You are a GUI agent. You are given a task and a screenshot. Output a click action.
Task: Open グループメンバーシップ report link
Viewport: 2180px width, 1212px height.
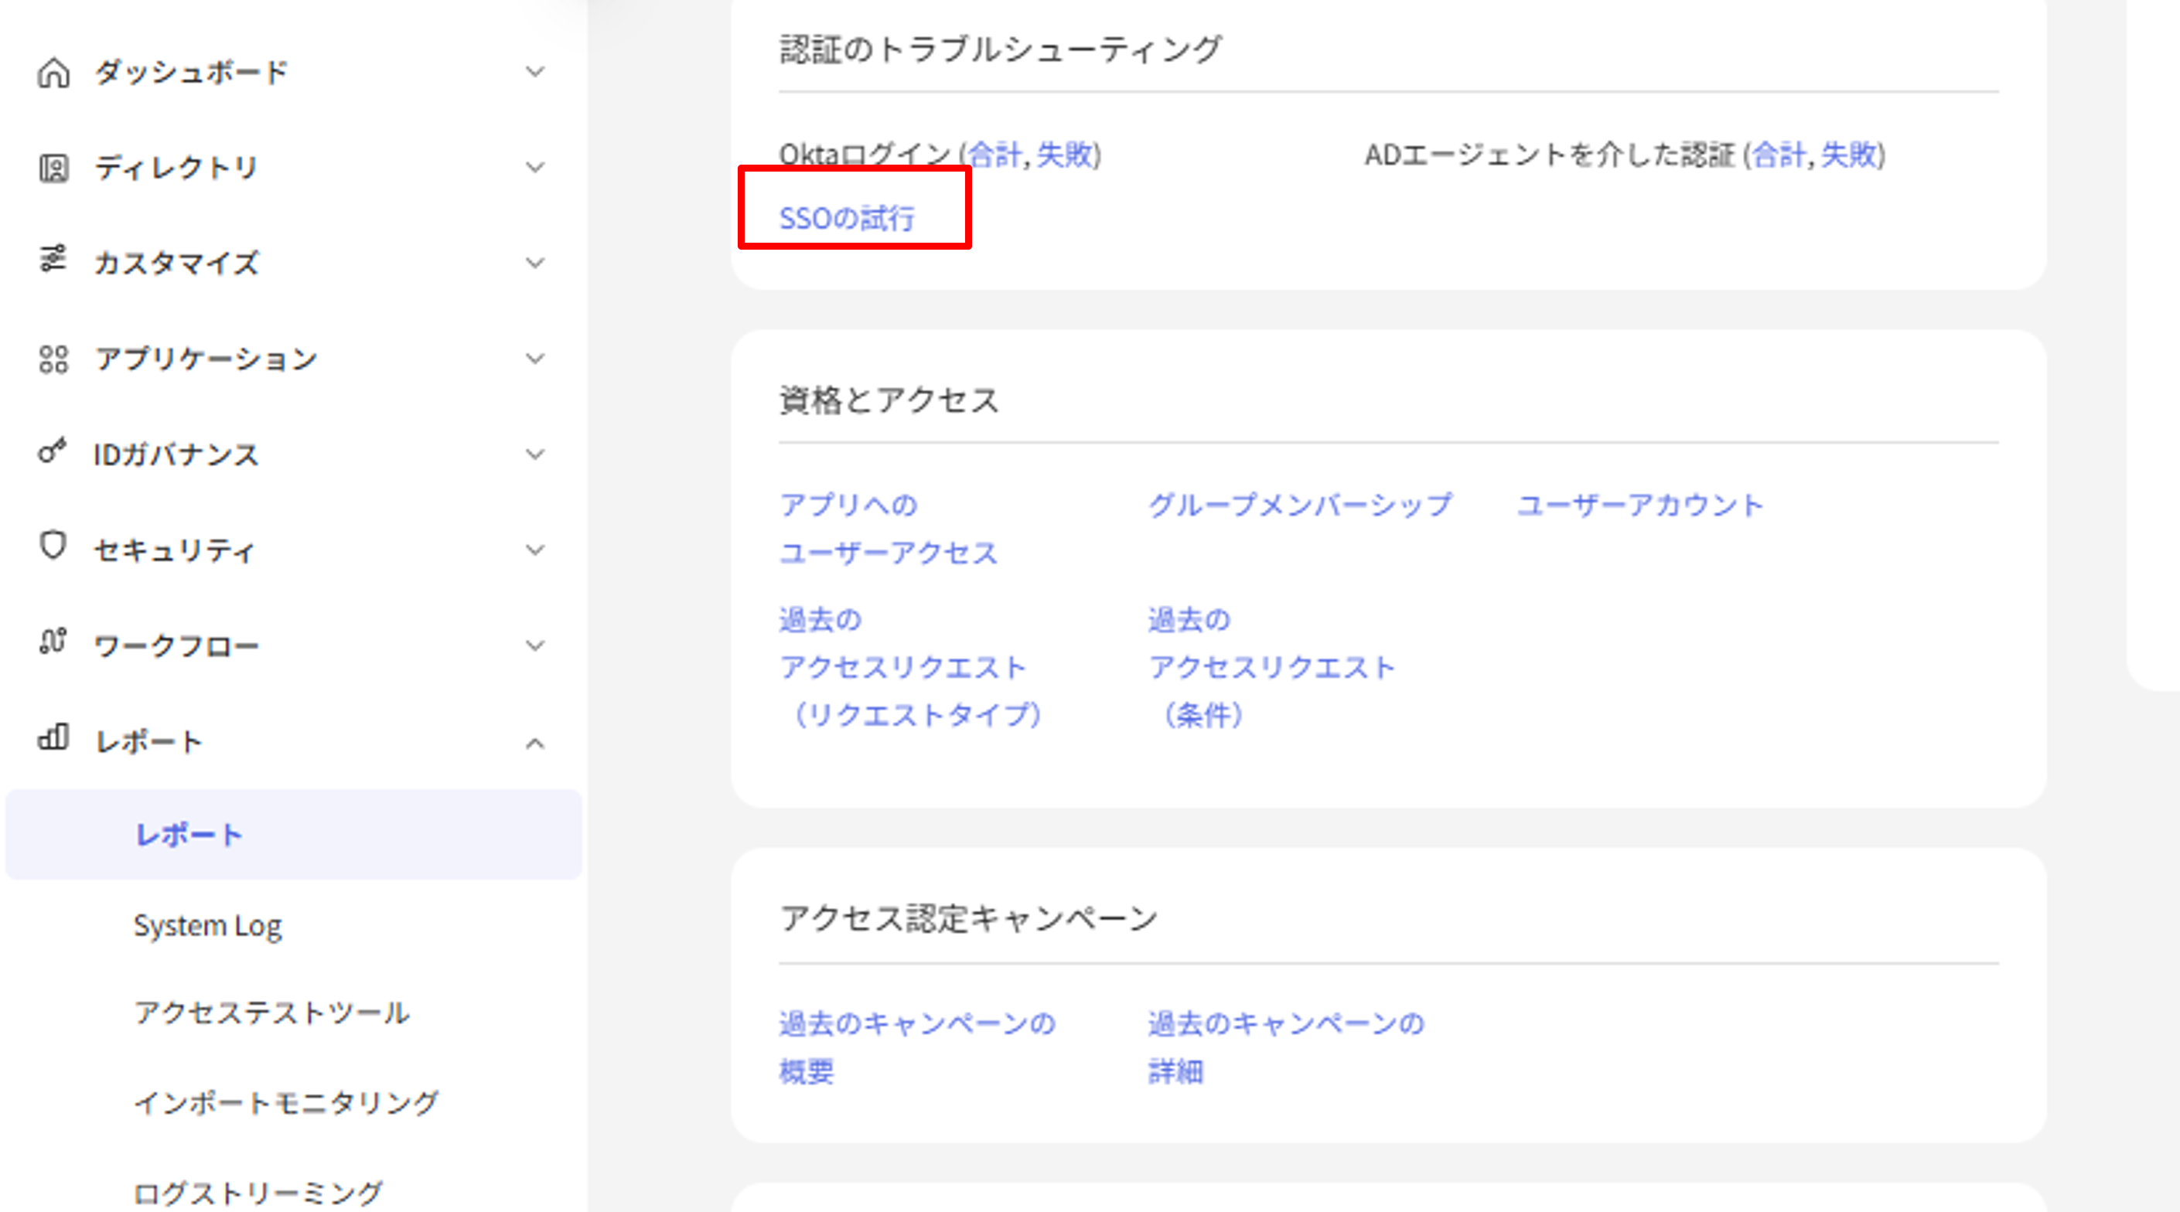pyautogui.click(x=1300, y=505)
